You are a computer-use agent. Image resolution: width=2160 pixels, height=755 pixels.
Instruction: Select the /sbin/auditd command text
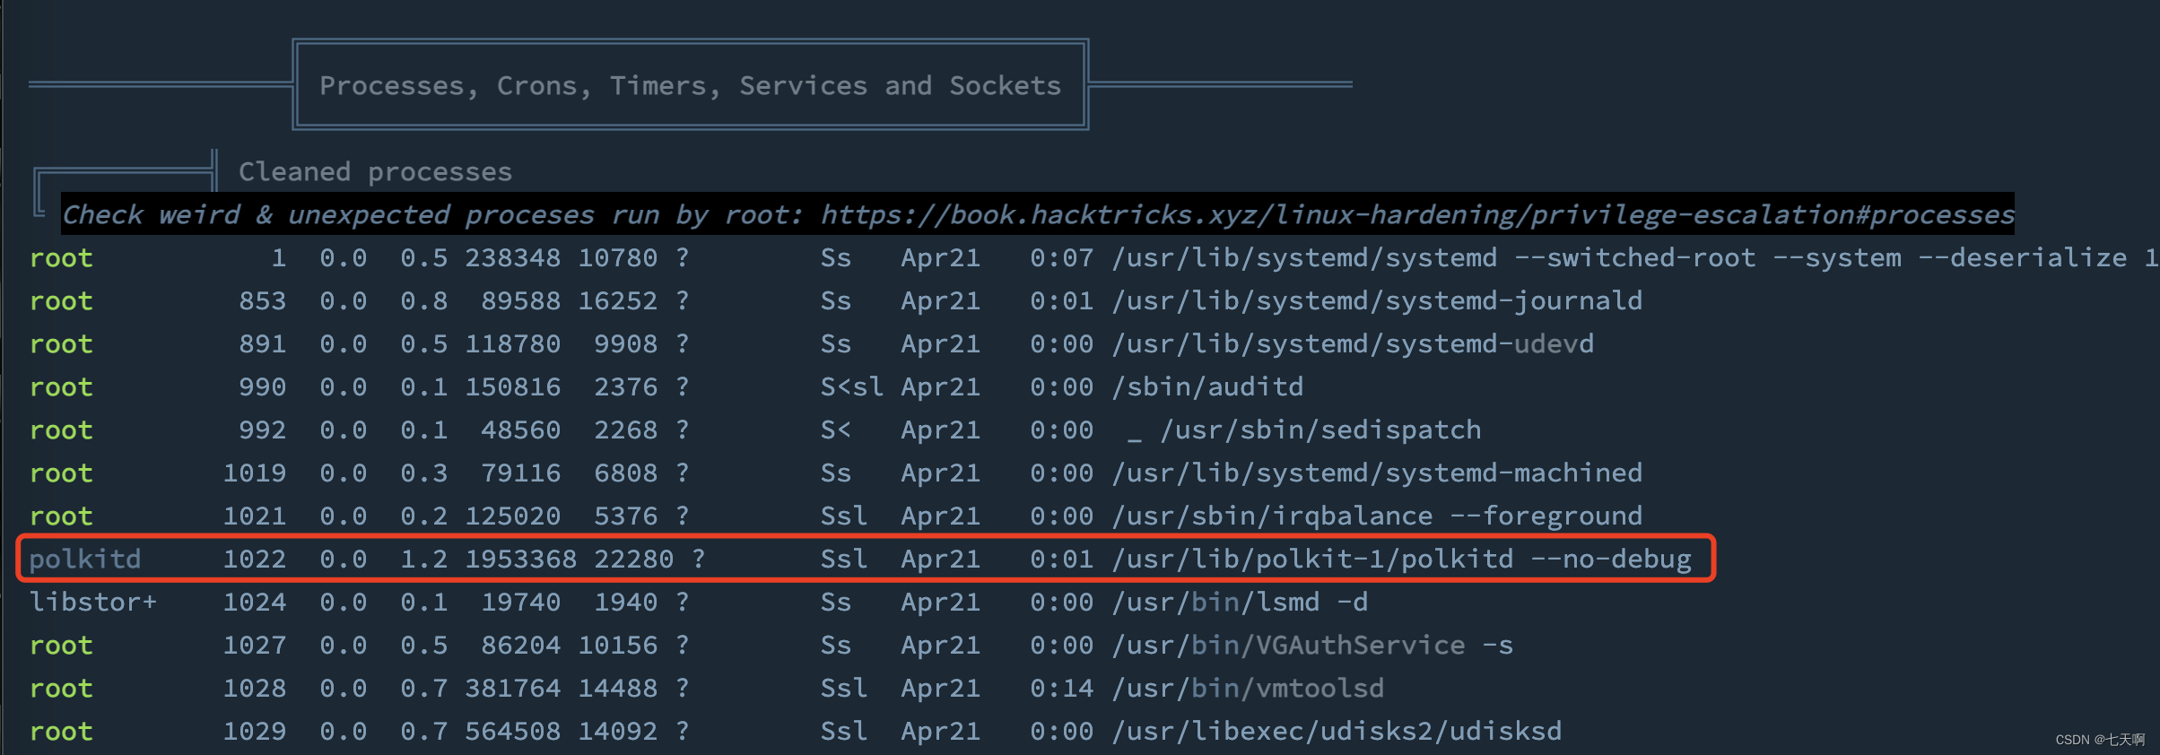click(1207, 387)
